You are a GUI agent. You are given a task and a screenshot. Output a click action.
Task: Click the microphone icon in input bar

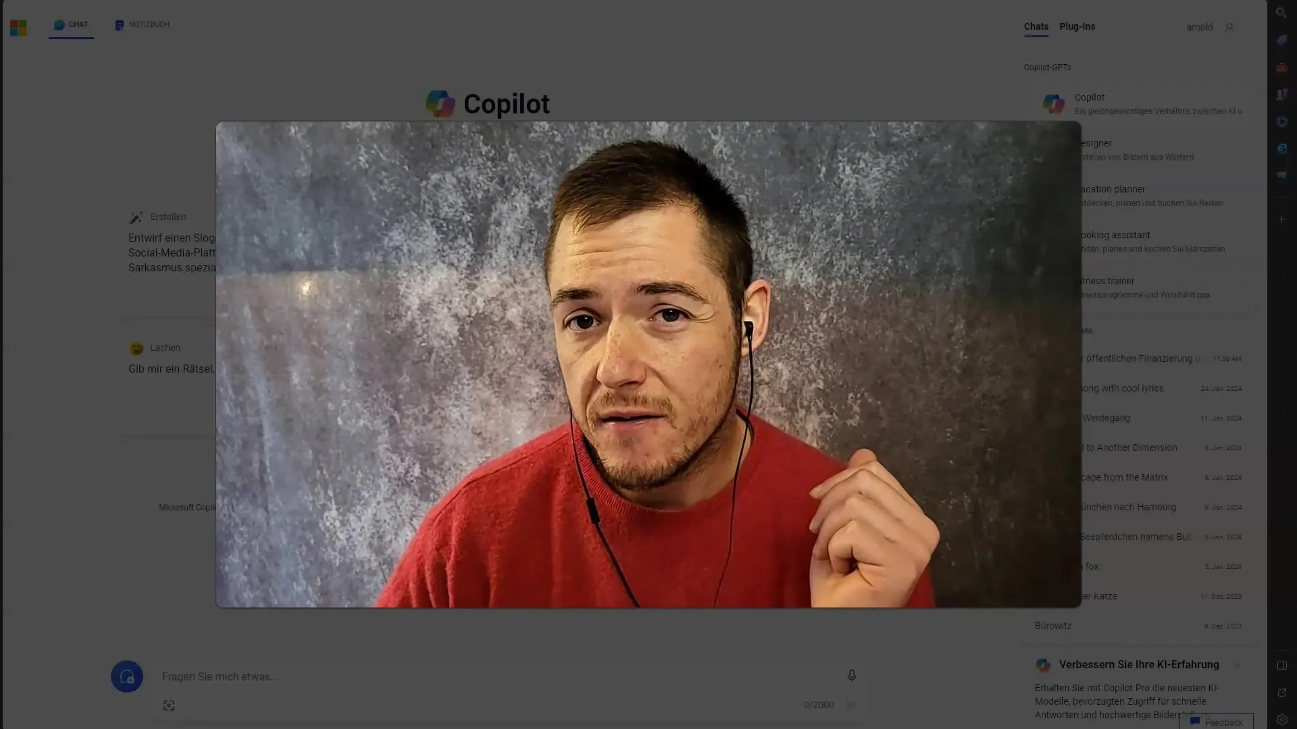click(x=850, y=676)
